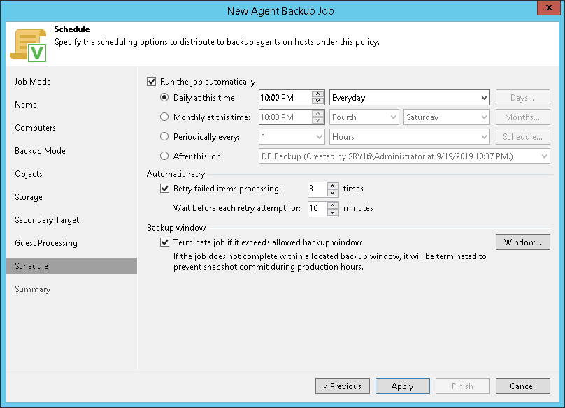
Task: Close the New Agent Backup Job dialog
Action: click(547, 10)
